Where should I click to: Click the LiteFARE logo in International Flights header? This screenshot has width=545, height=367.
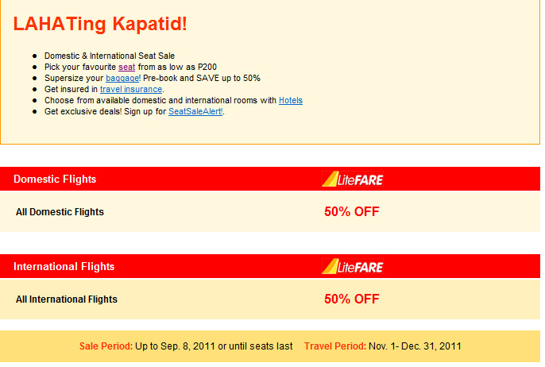(x=353, y=267)
